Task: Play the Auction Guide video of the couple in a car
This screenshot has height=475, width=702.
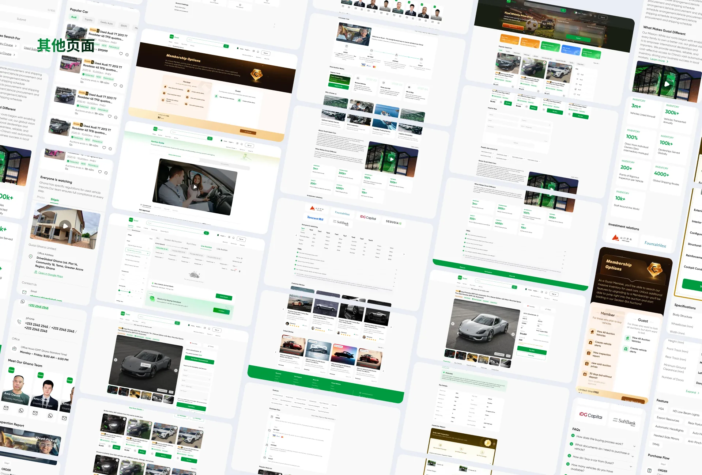Action: click(x=195, y=187)
